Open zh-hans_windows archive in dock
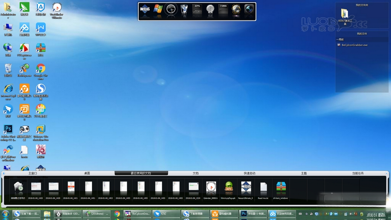 [281, 190]
